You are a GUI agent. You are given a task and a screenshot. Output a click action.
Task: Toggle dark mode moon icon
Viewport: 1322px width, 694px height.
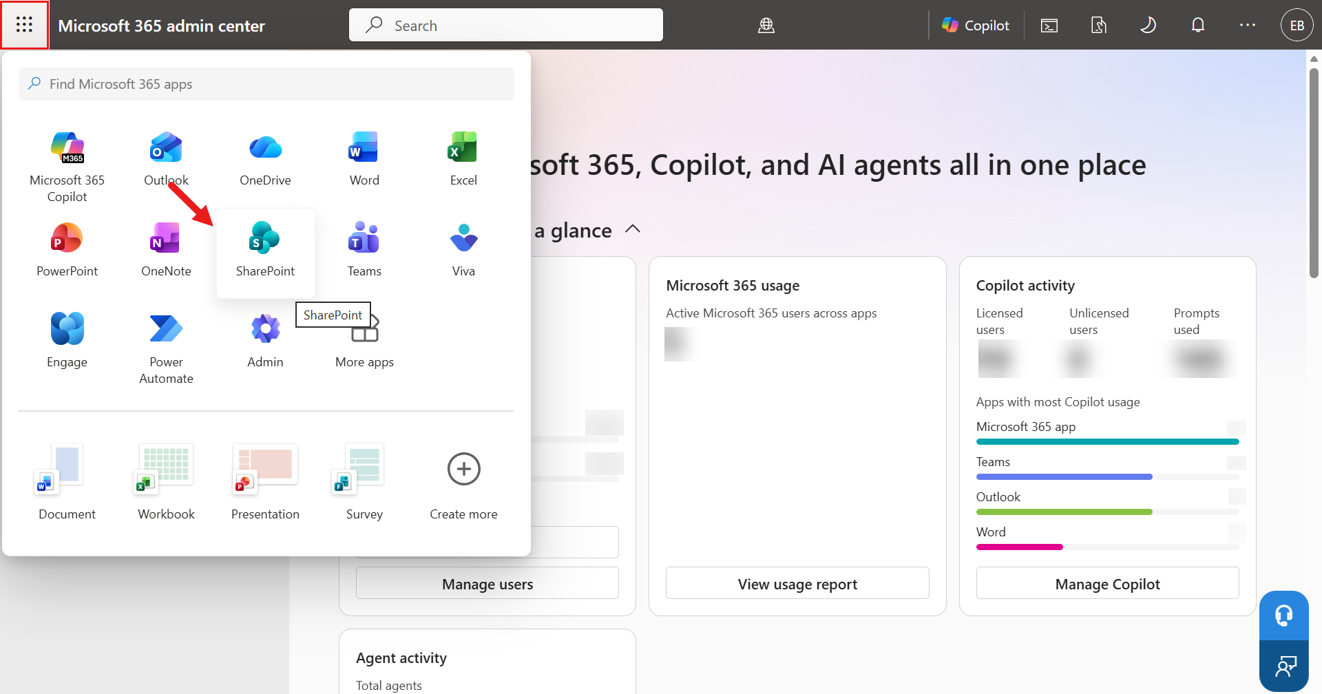[1148, 25]
